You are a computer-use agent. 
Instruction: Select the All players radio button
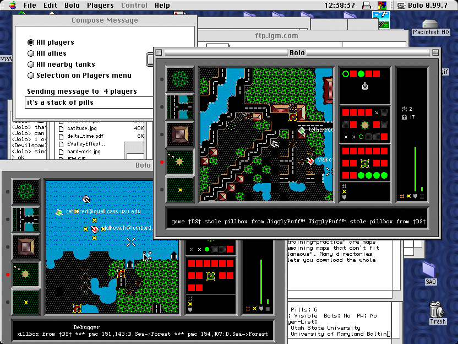pyautogui.click(x=31, y=42)
